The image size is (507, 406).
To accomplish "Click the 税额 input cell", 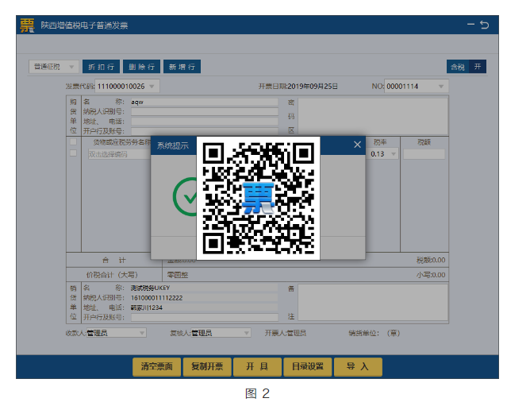I will click(424, 154).
